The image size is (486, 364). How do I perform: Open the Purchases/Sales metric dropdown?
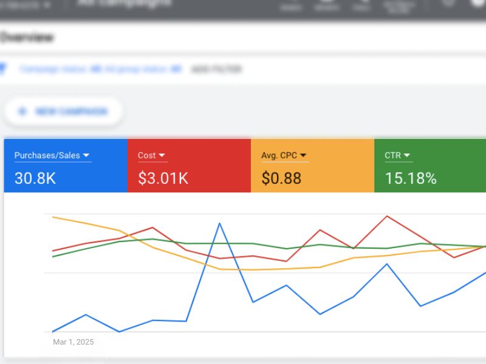(86, 155)
